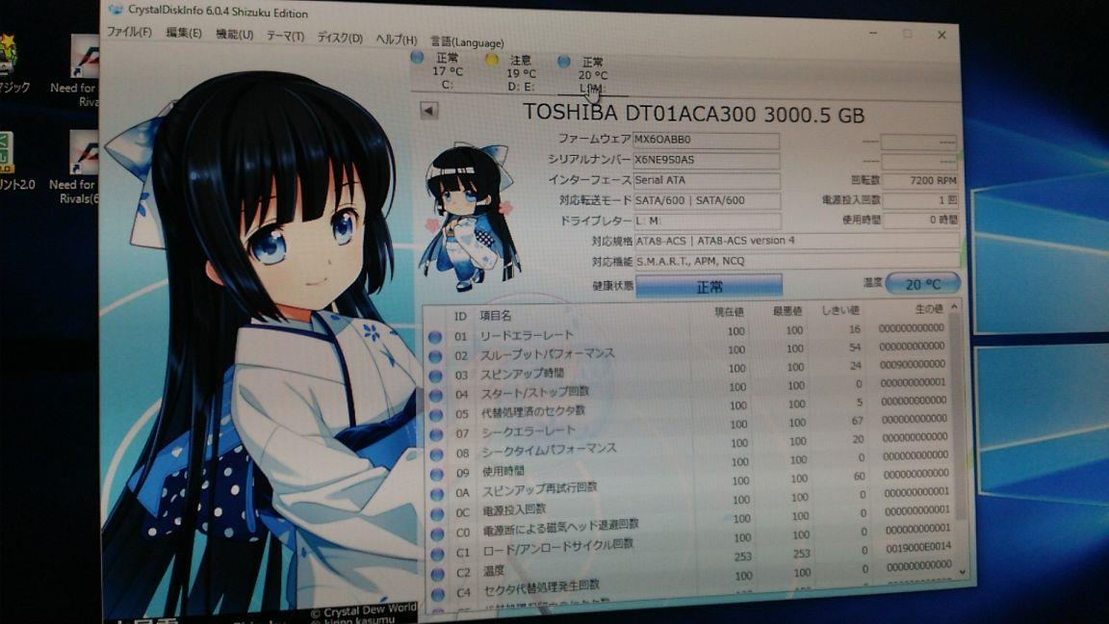The width and height of the screenshot is (1109, 624).
Task: Click the 項目名 column header
Action: 495,316
